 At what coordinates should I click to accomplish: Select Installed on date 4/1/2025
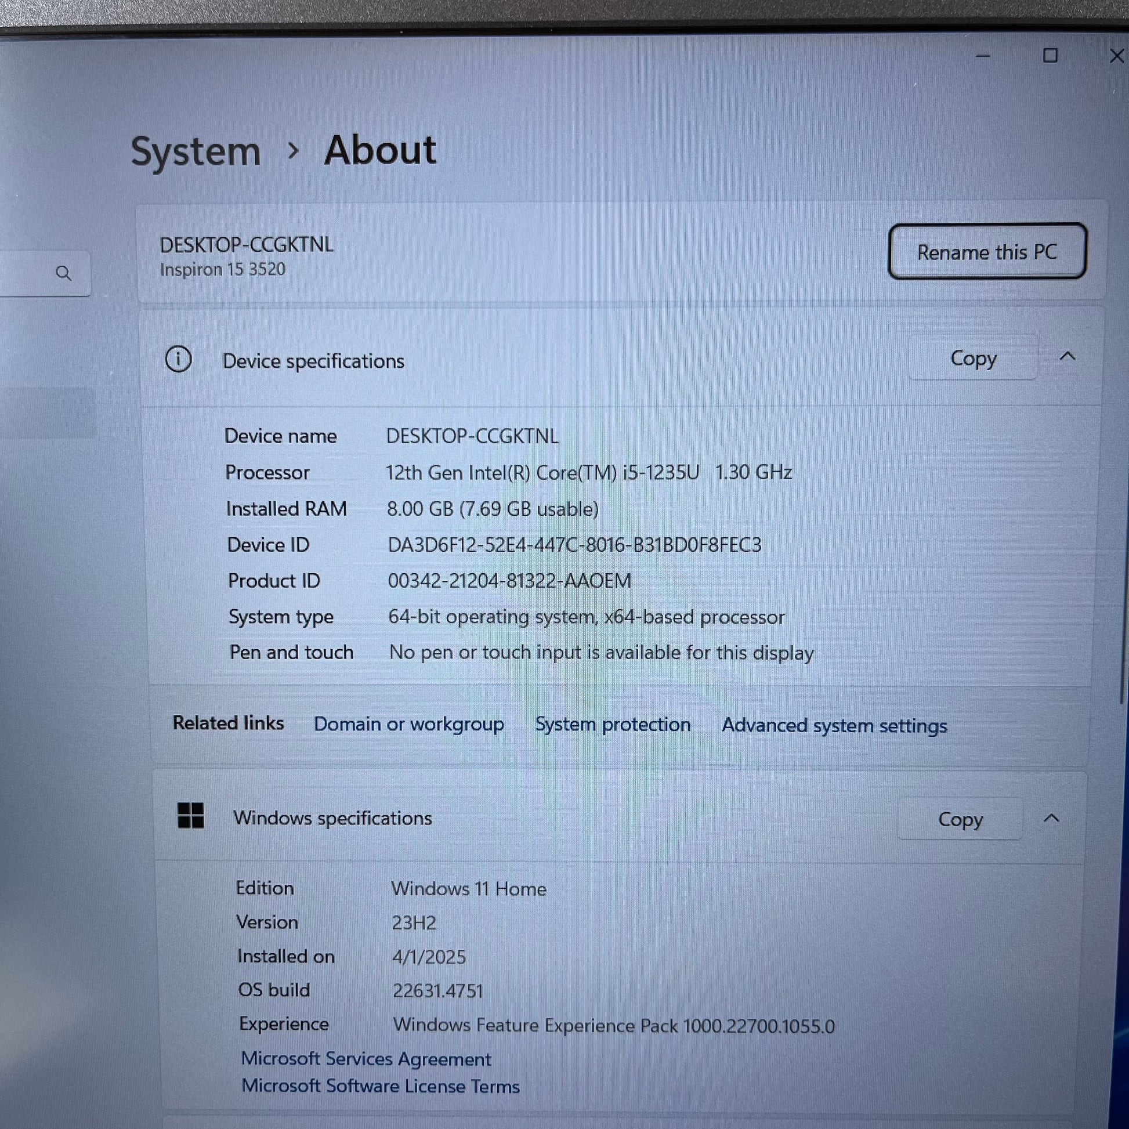[429, 957]
